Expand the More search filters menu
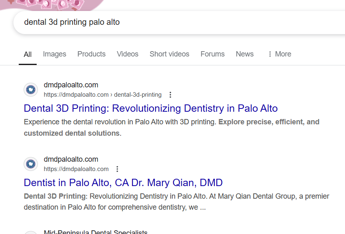The image size is (345, 234). (x=279, y=54)
